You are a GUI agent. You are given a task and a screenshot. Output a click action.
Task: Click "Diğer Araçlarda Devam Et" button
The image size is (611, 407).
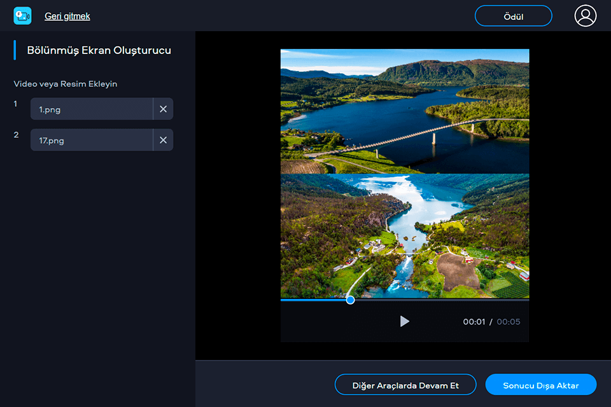coord(405,385)
